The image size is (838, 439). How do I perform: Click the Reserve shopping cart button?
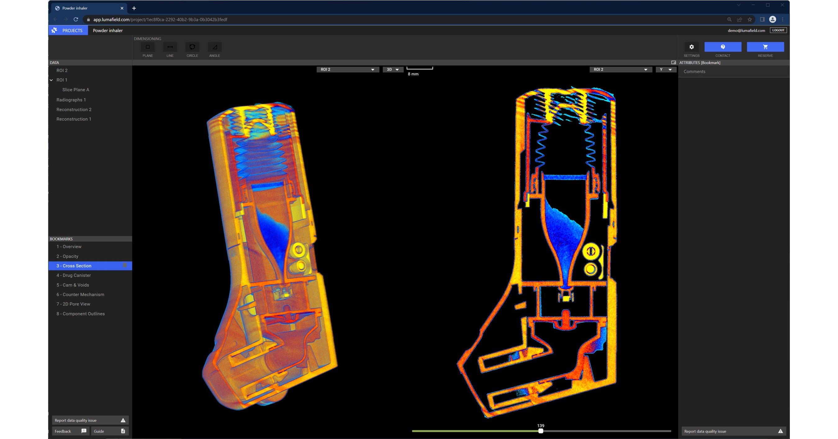coord(765,47)
